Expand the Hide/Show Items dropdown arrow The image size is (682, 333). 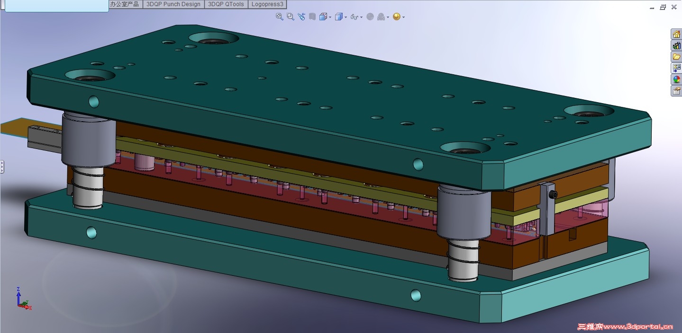coord(361,17)
